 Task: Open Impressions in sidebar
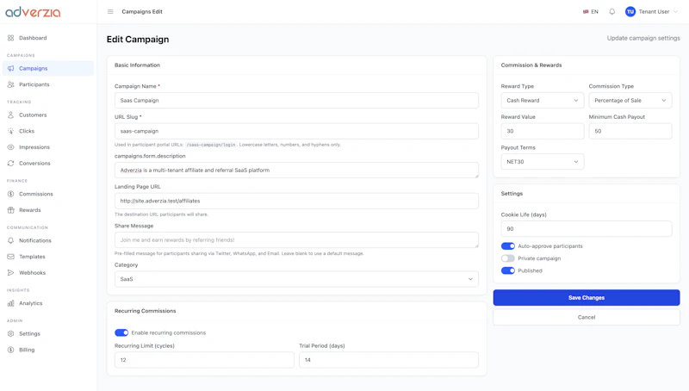tap(34, 147)
